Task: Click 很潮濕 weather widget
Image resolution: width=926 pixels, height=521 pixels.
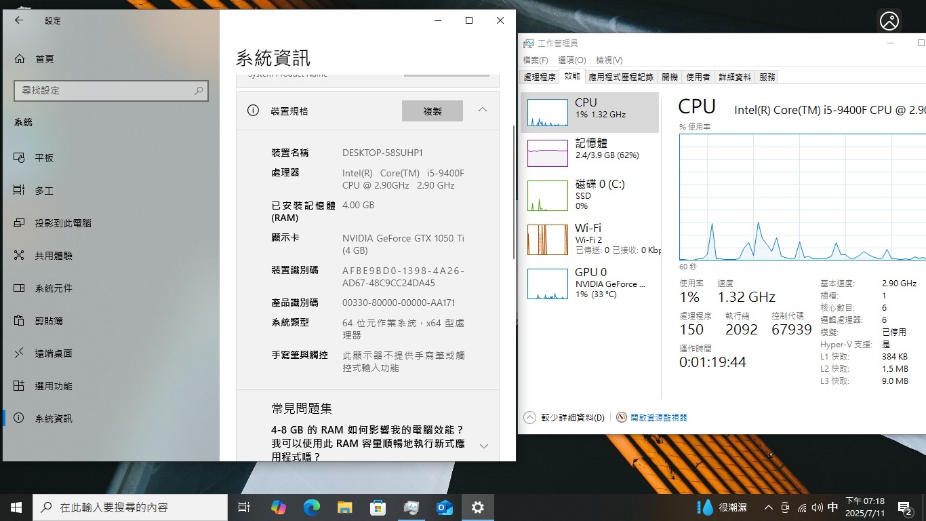Action: point(723,507)
